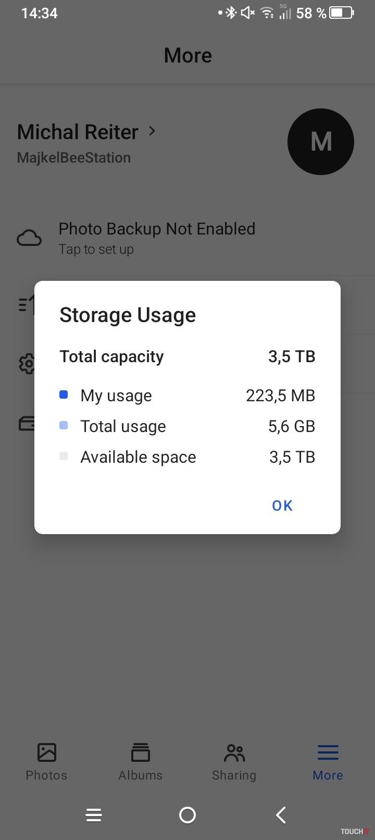Tap the Albums stack icon
Screen dimensions: 375x840
(141, 752)
